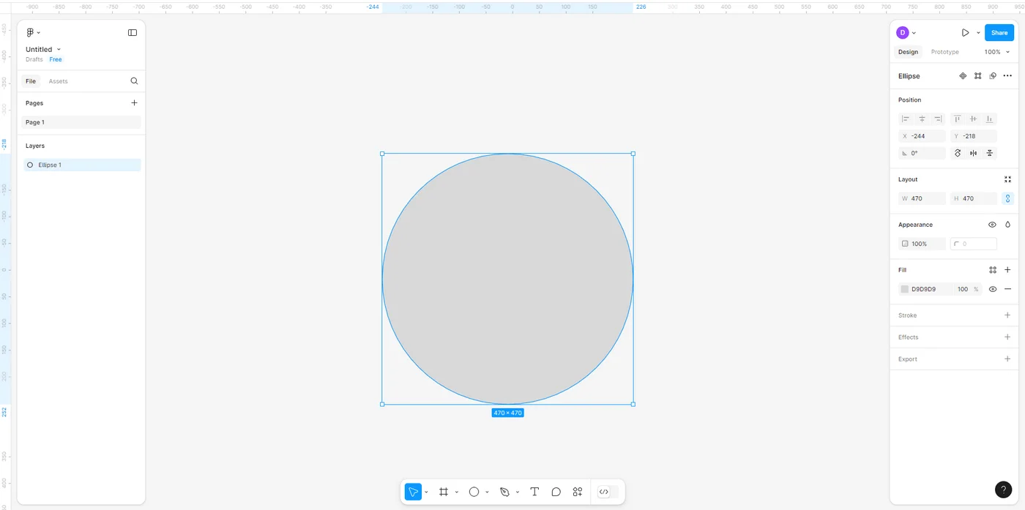The width and height of the screenshot is (1025, 510).
Task: Switch to the Design tab
Action: (908, 52)
